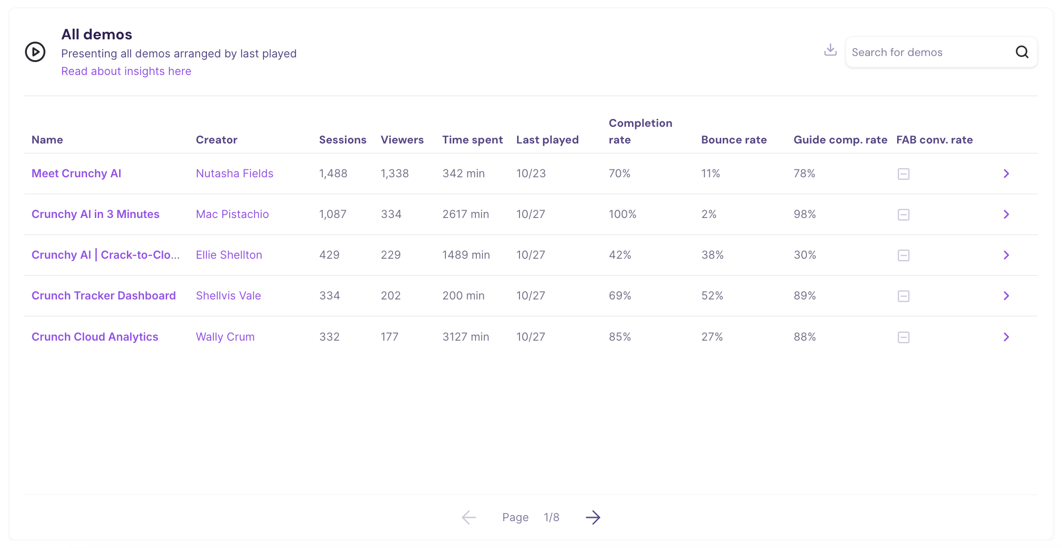The image size is (1062, 548).
Task: Click creator Nutasha Fields
Action: point(234,174)
